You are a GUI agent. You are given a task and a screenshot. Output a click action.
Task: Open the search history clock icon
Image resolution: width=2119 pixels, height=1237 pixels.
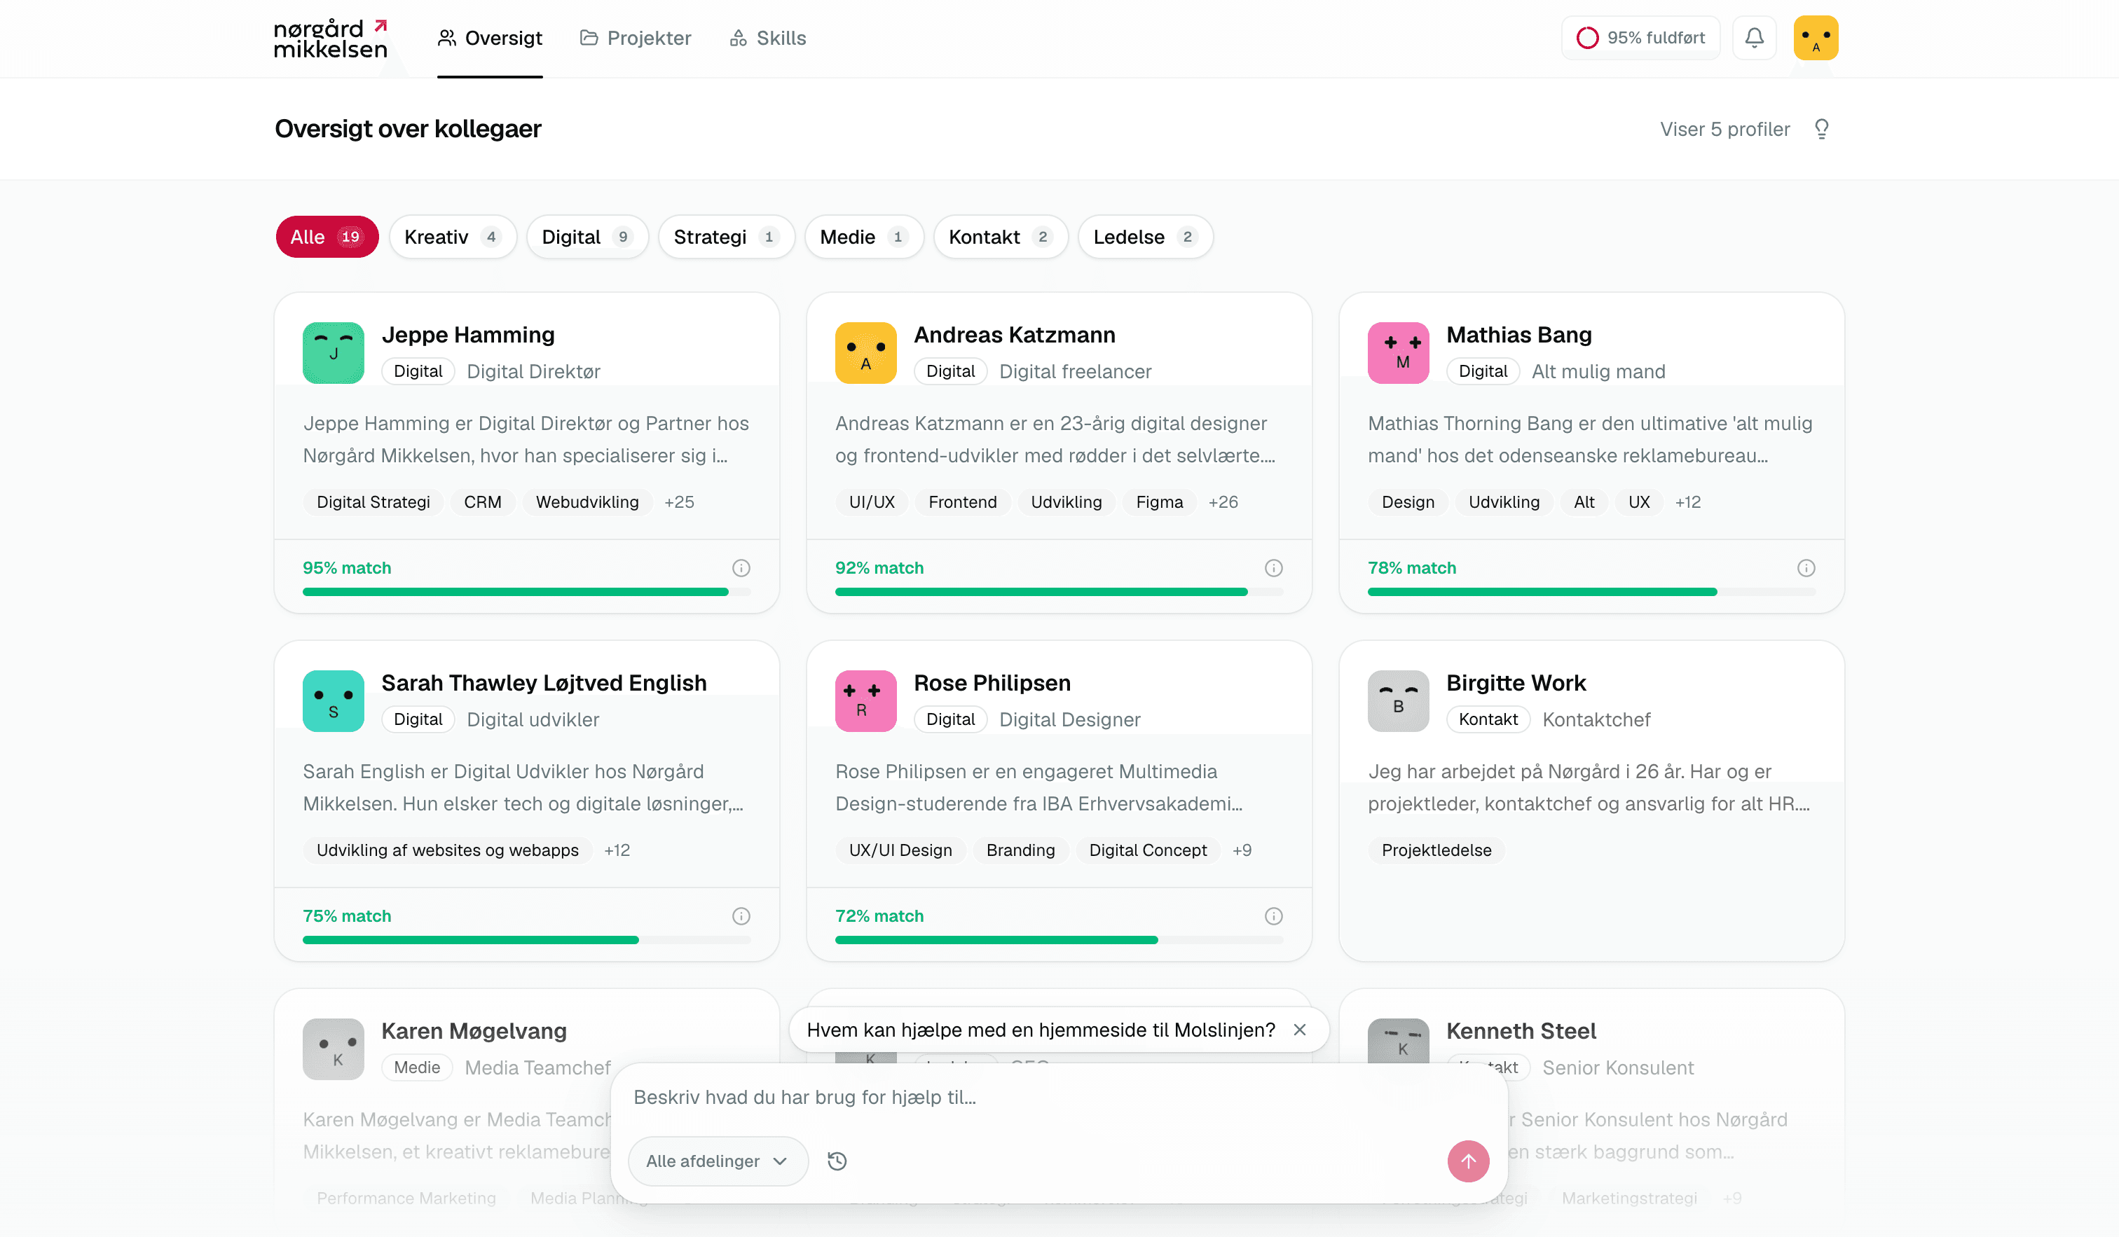point(837,1161)
